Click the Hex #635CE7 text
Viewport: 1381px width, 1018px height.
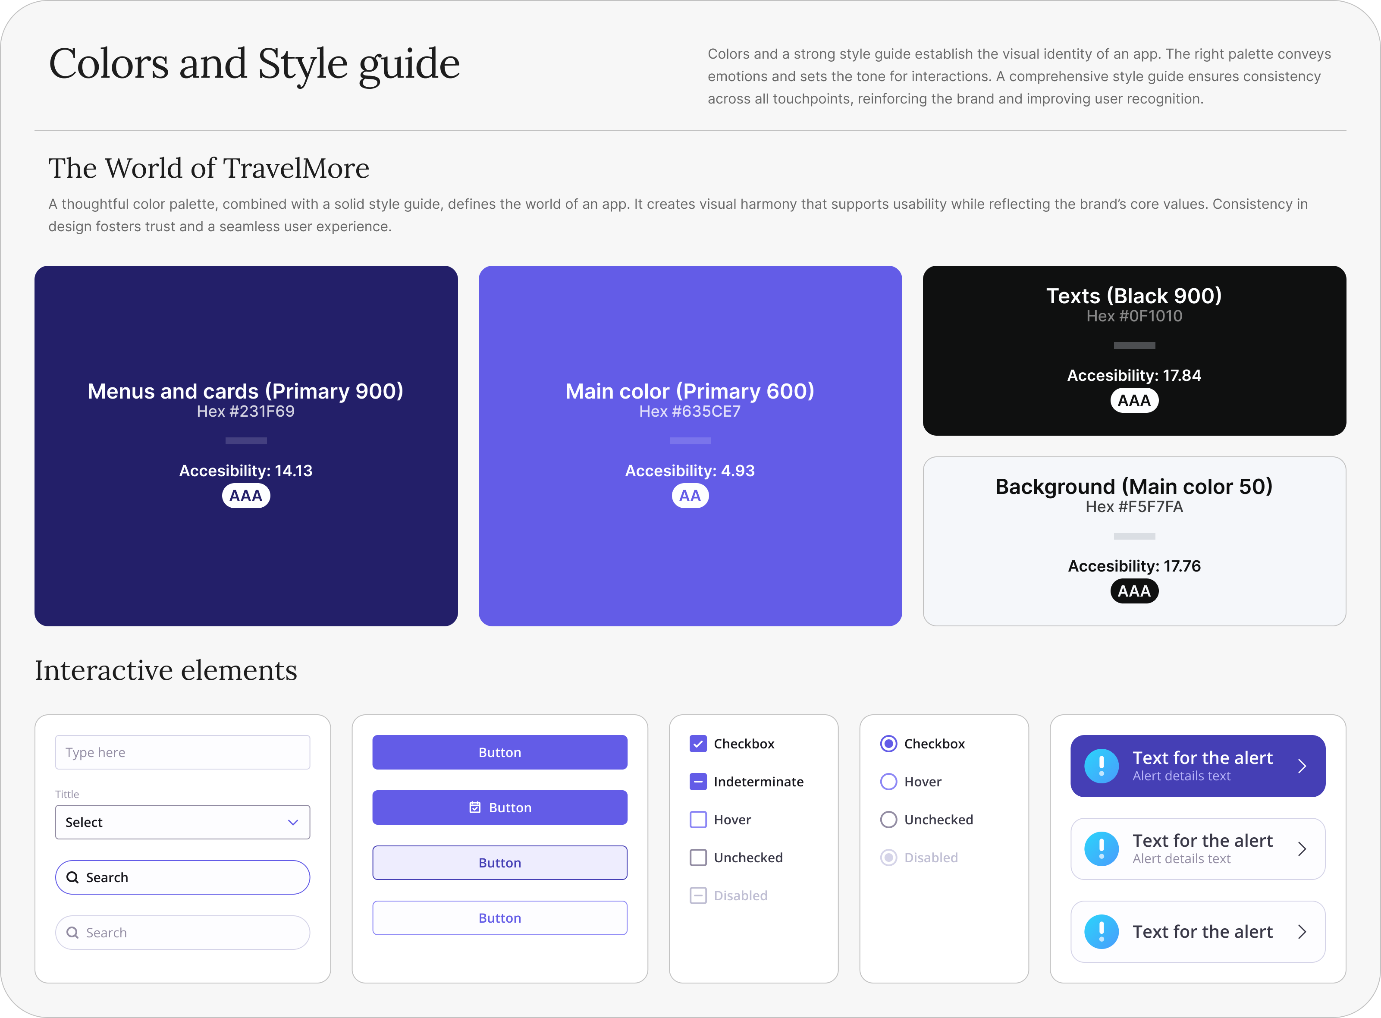(690, 412)
